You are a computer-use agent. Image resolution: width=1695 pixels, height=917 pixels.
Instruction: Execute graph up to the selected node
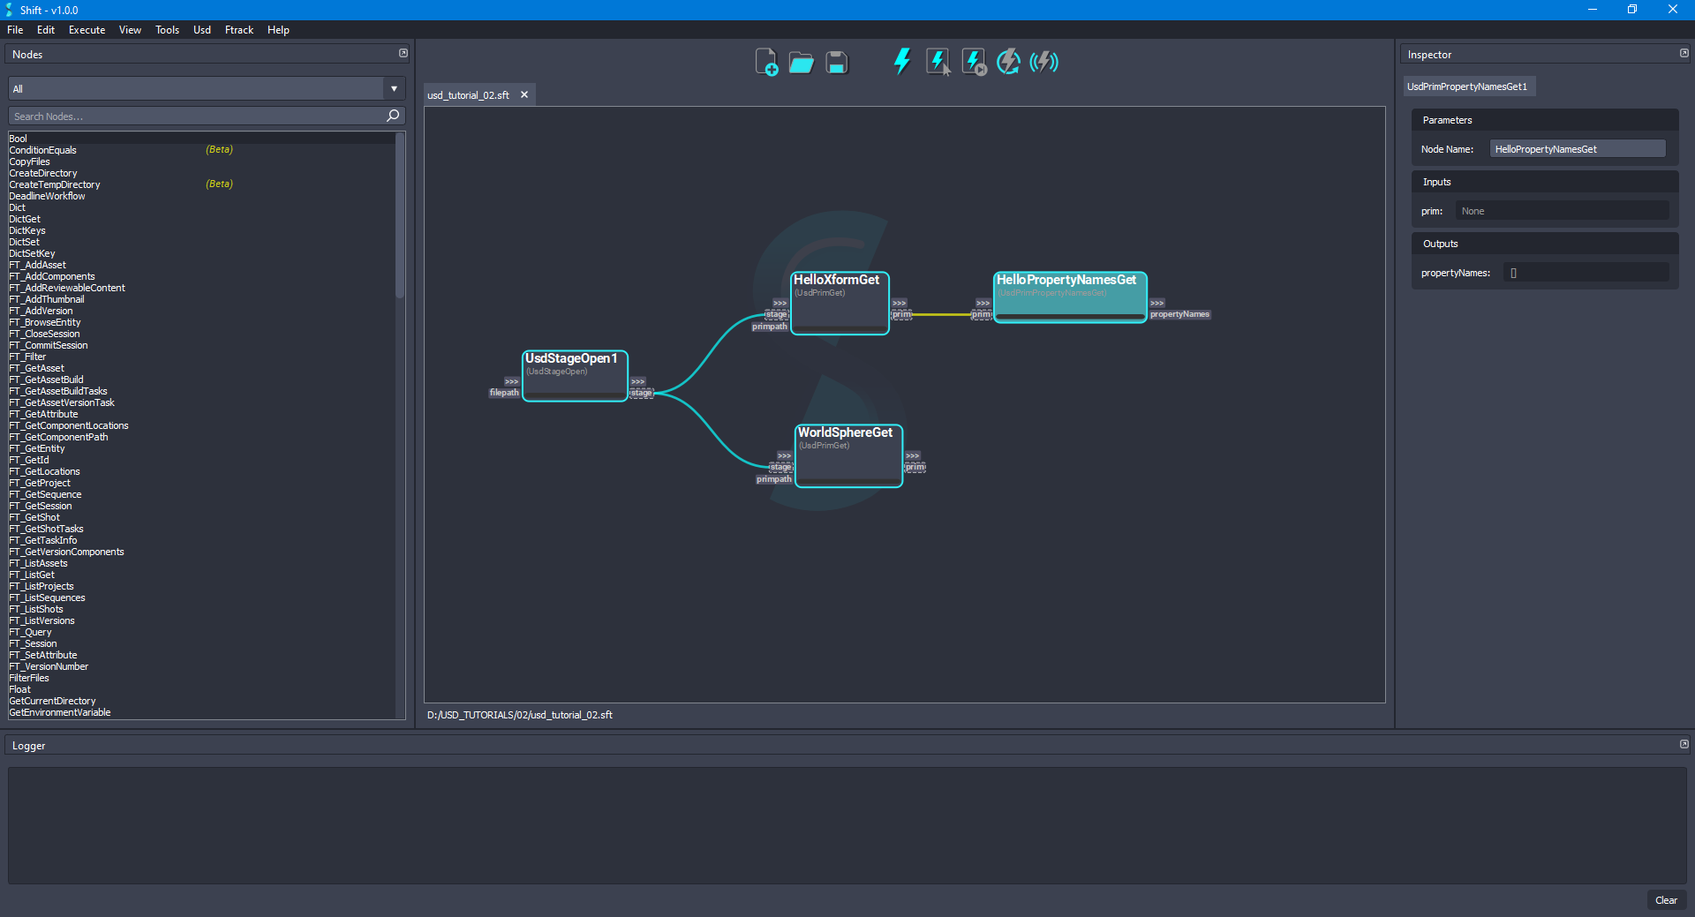(x=972, y=61)
